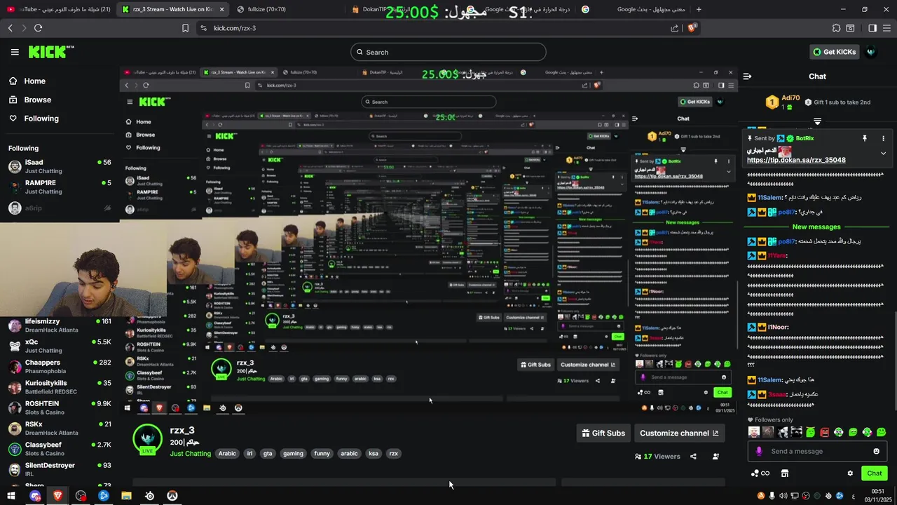
Task: Focus the Send a message field
Action: [x=817, y=451]
